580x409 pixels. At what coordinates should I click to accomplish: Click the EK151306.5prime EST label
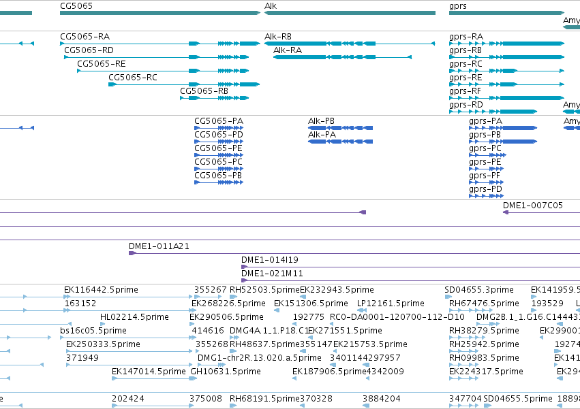[x=311, y=304]
